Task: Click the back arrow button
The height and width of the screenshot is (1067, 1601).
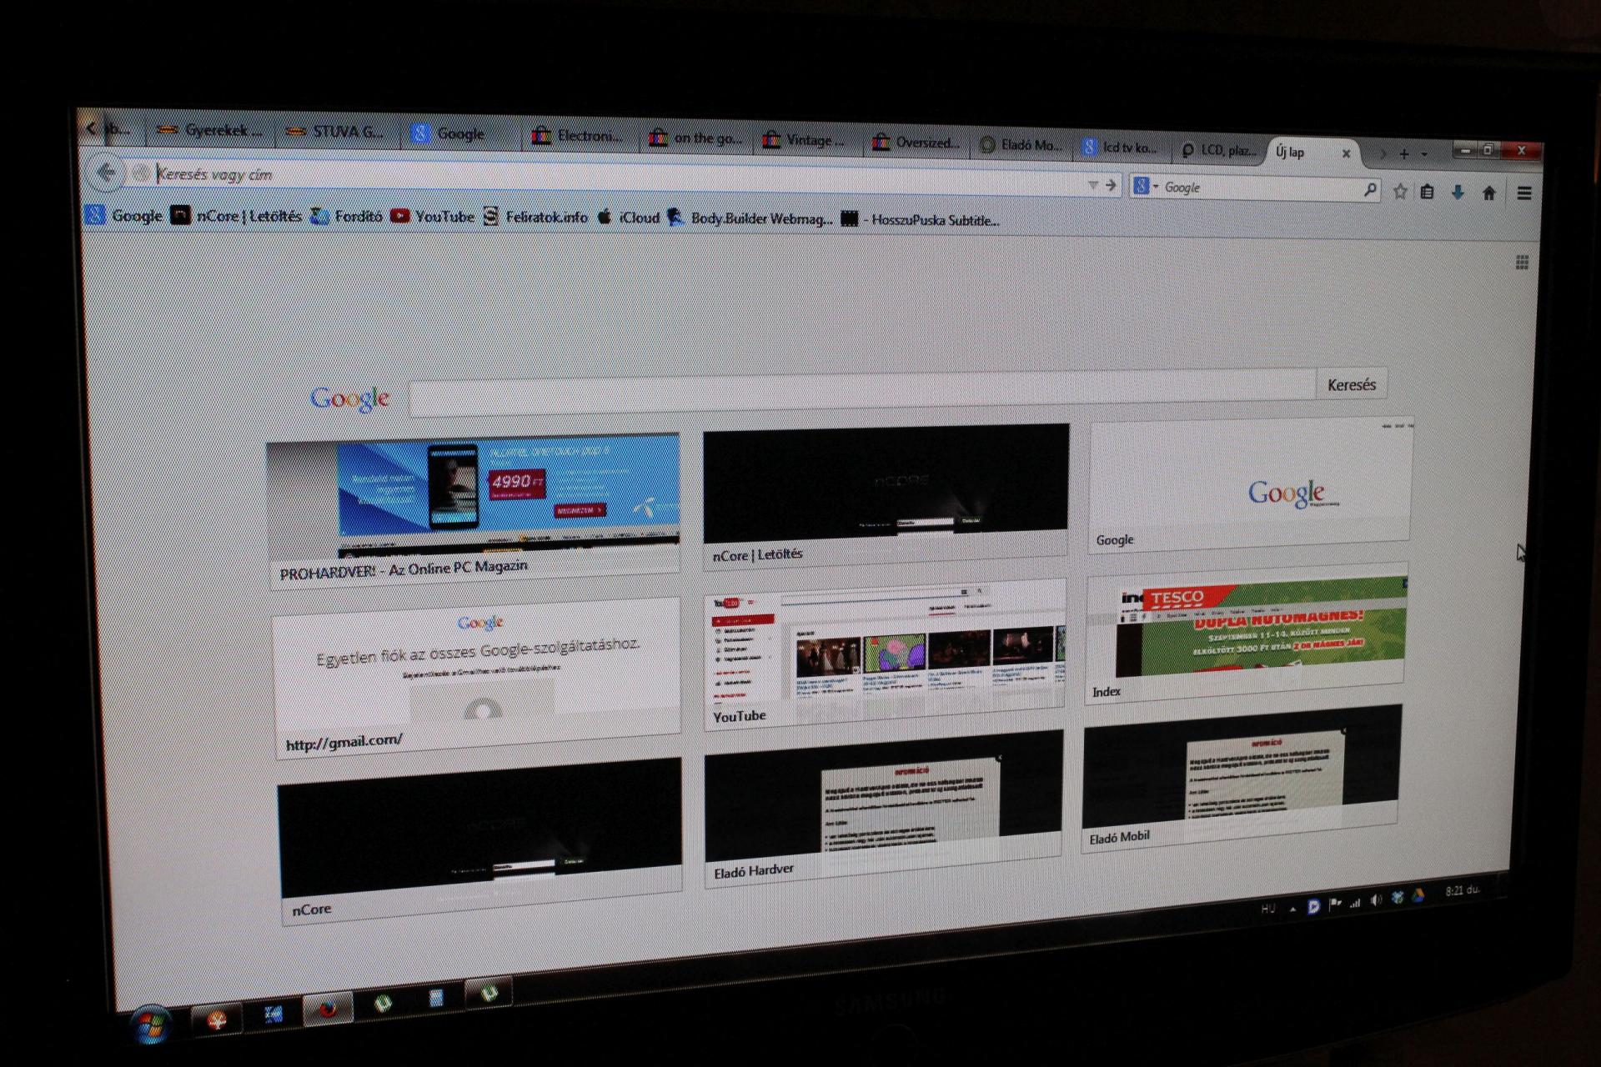Action: click(x=106, y=173)
